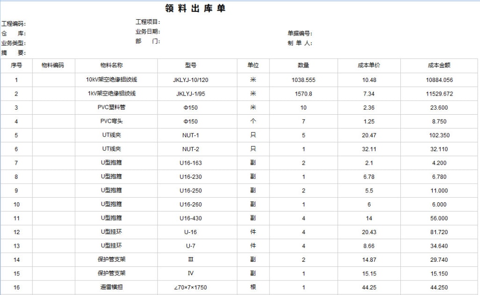Select amount cell 56.000
480x295 pixels.
pyautogui.click(x=439, y=218)
